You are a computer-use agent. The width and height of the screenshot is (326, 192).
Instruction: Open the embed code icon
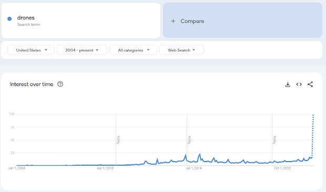(x=299, y=84)
